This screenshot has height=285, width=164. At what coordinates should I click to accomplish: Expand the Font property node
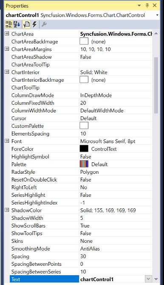tap(7, 141)
